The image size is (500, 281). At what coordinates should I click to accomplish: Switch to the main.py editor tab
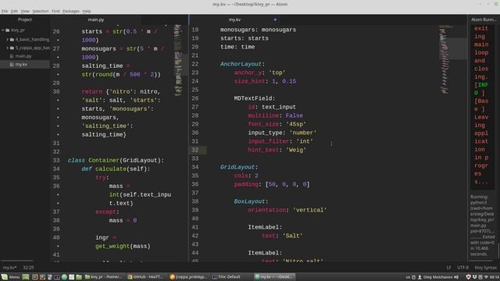pyautogui.click(x=95, y=20)
